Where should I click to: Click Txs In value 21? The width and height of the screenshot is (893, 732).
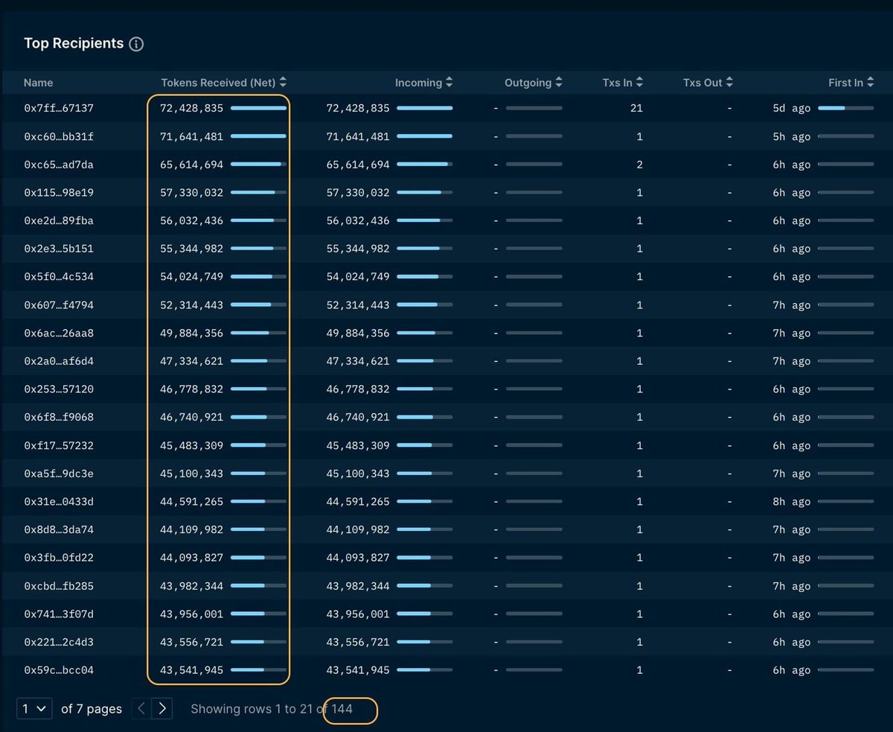point(636,108)
